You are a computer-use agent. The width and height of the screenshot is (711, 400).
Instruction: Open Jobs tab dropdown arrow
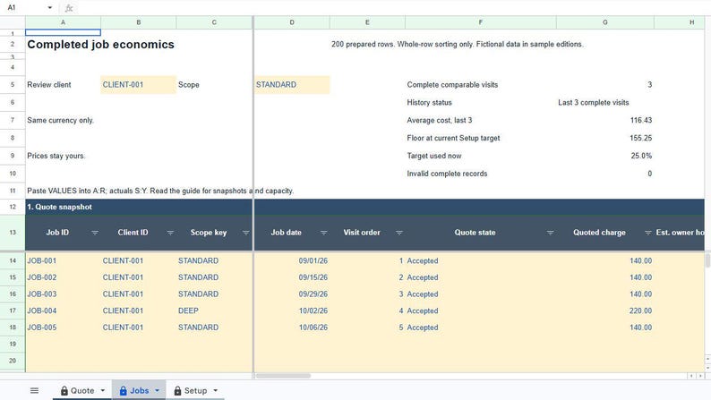click(157, 390)
